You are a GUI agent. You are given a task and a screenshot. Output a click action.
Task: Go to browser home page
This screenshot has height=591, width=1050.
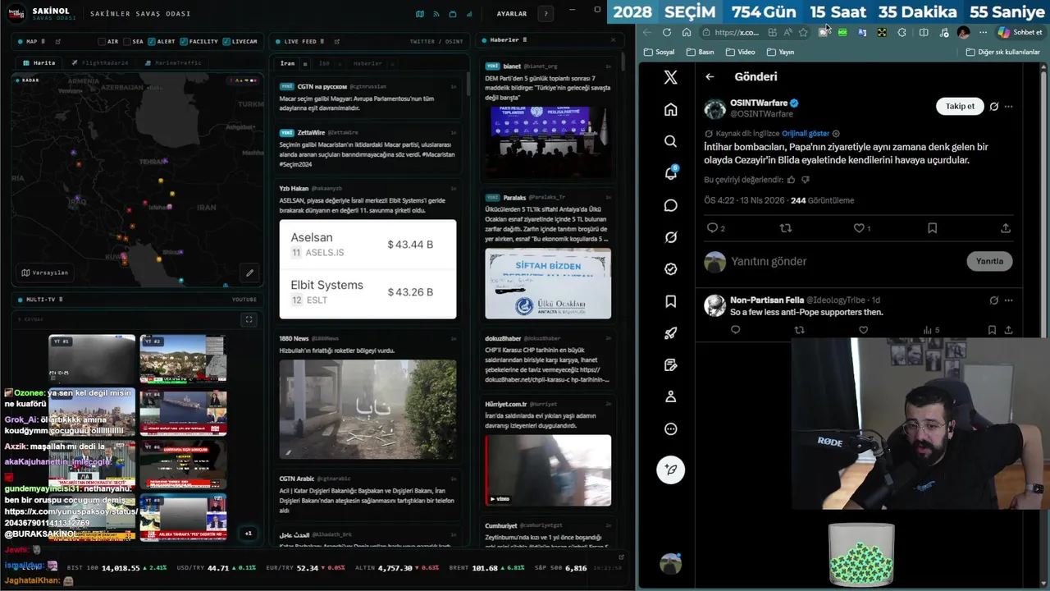pyautogui.click(x=687, y=32)
